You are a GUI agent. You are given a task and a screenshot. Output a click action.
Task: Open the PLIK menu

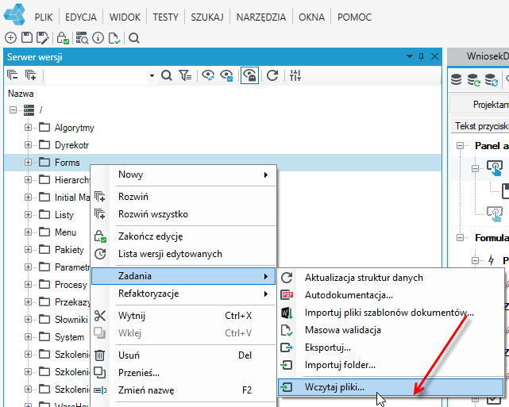click(44, 17)
